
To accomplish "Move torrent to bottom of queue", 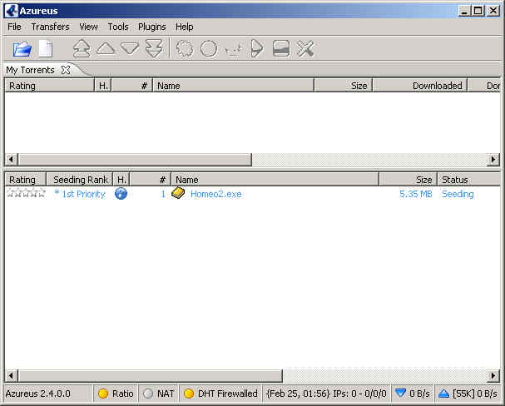I will [154, 48].
